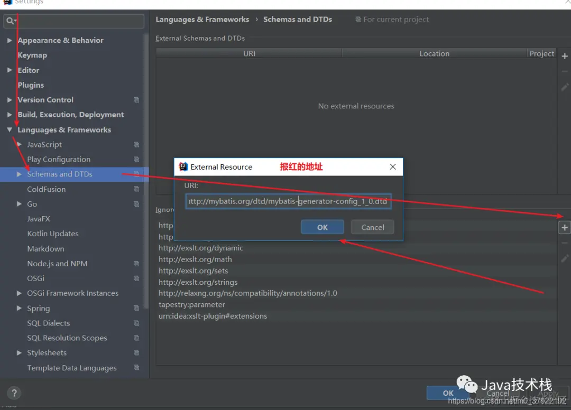Image resolution: width=571 pixels, height=410 pixels.
Task: Click project-level icon next to Node.js and NPM
Action: [136, 264]
